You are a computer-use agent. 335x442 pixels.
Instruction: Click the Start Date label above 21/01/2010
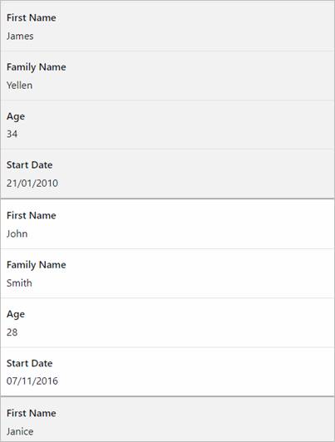30,165
